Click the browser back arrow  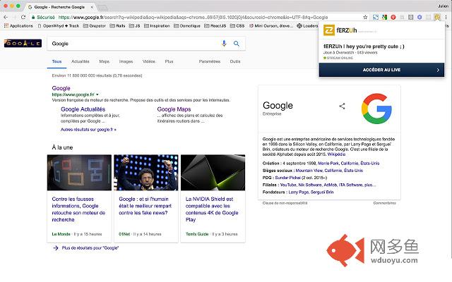click(6, 17)
